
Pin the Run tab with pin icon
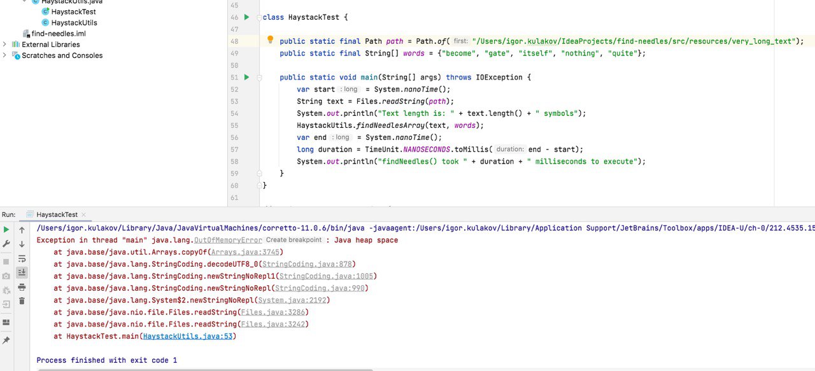tap(6, 340)
